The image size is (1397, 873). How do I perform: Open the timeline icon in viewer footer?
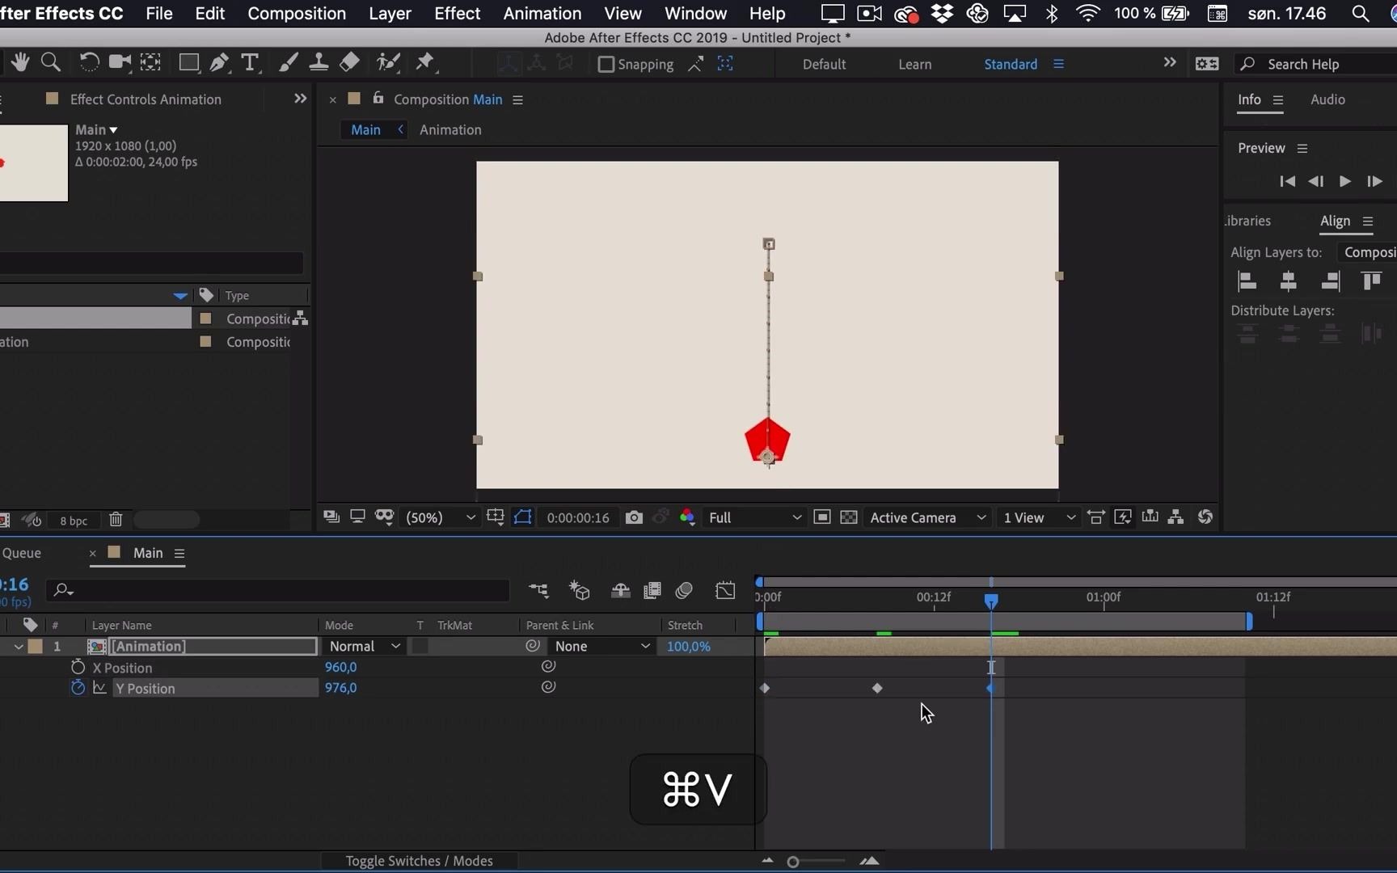coord(1150,517)
